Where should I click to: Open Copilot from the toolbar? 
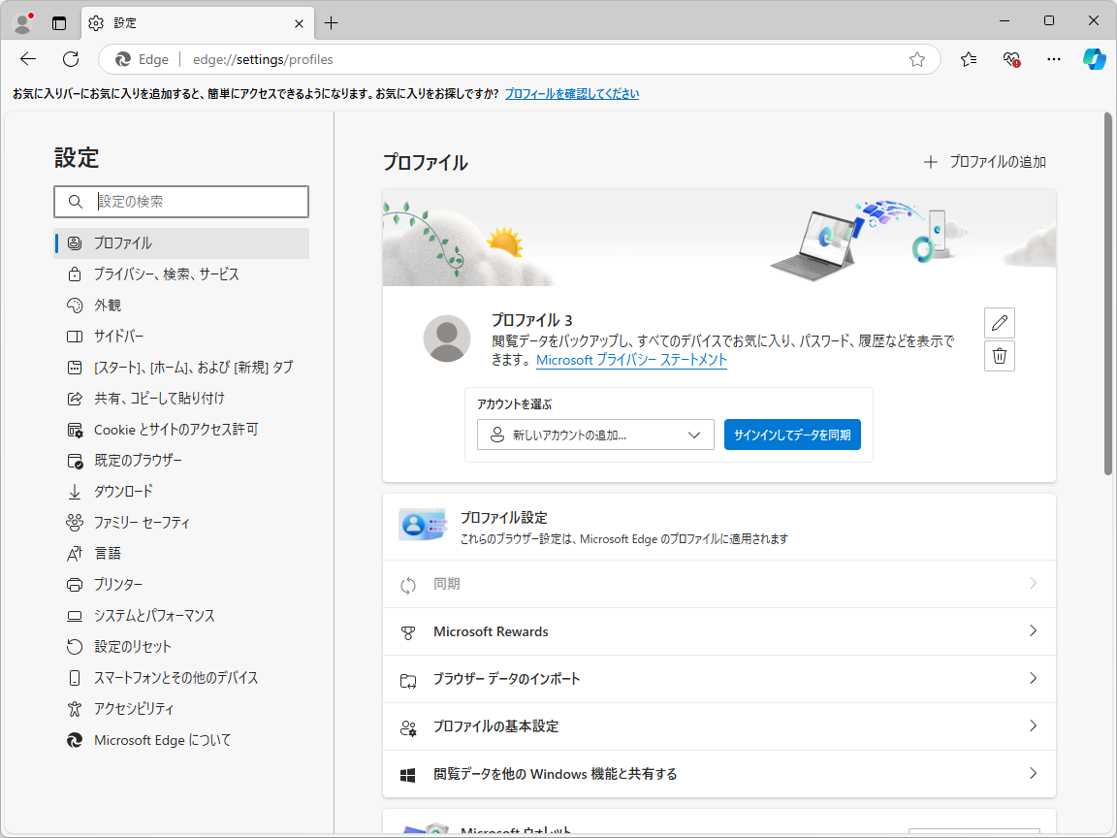pyautogui.click(x=1094, y=59)
